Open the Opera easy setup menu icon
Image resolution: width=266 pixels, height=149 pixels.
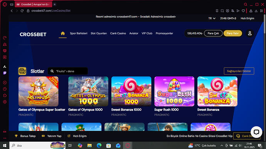(261, 11)
